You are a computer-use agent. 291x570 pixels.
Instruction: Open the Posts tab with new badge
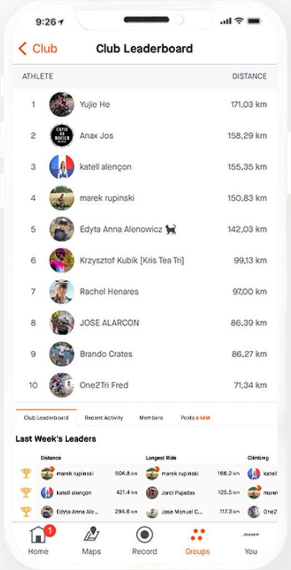coord(195,417)
